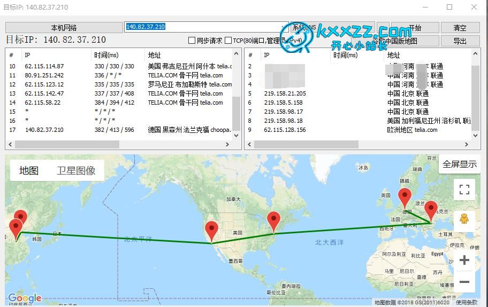This screenshot has height=307, width=488.
Task: Maximize the 目标IP window
Action: [x=449, y=7]
